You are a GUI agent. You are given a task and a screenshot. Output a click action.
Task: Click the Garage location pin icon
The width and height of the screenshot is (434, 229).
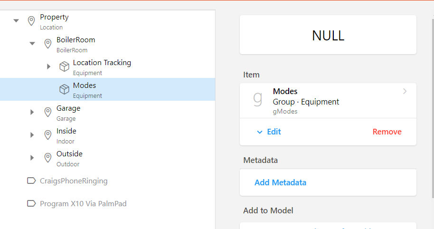(48, 112)
